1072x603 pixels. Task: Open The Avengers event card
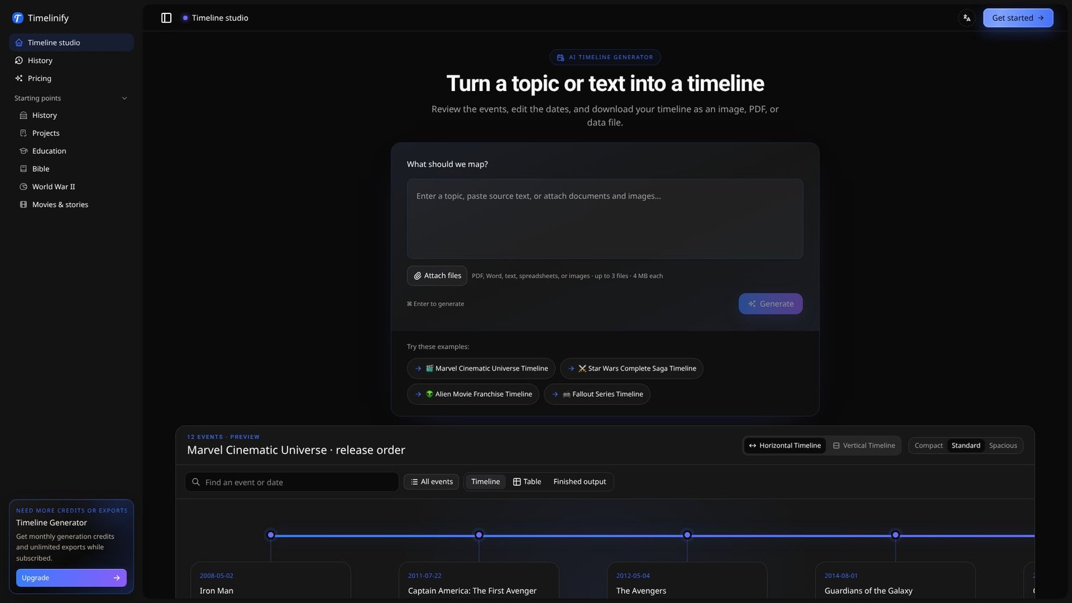pos(687,580)
